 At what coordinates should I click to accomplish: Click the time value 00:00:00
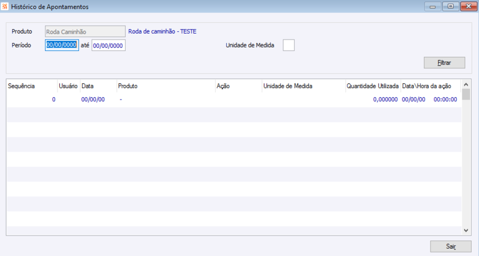(x=445, y=100)
